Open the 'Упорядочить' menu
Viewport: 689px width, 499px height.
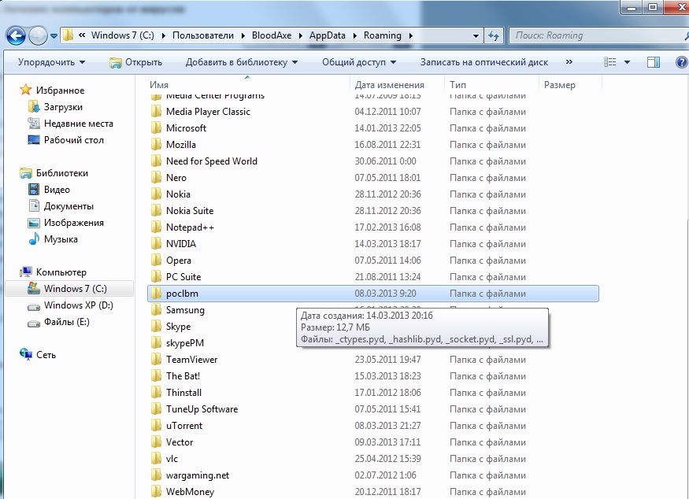(x=51, y=62)
